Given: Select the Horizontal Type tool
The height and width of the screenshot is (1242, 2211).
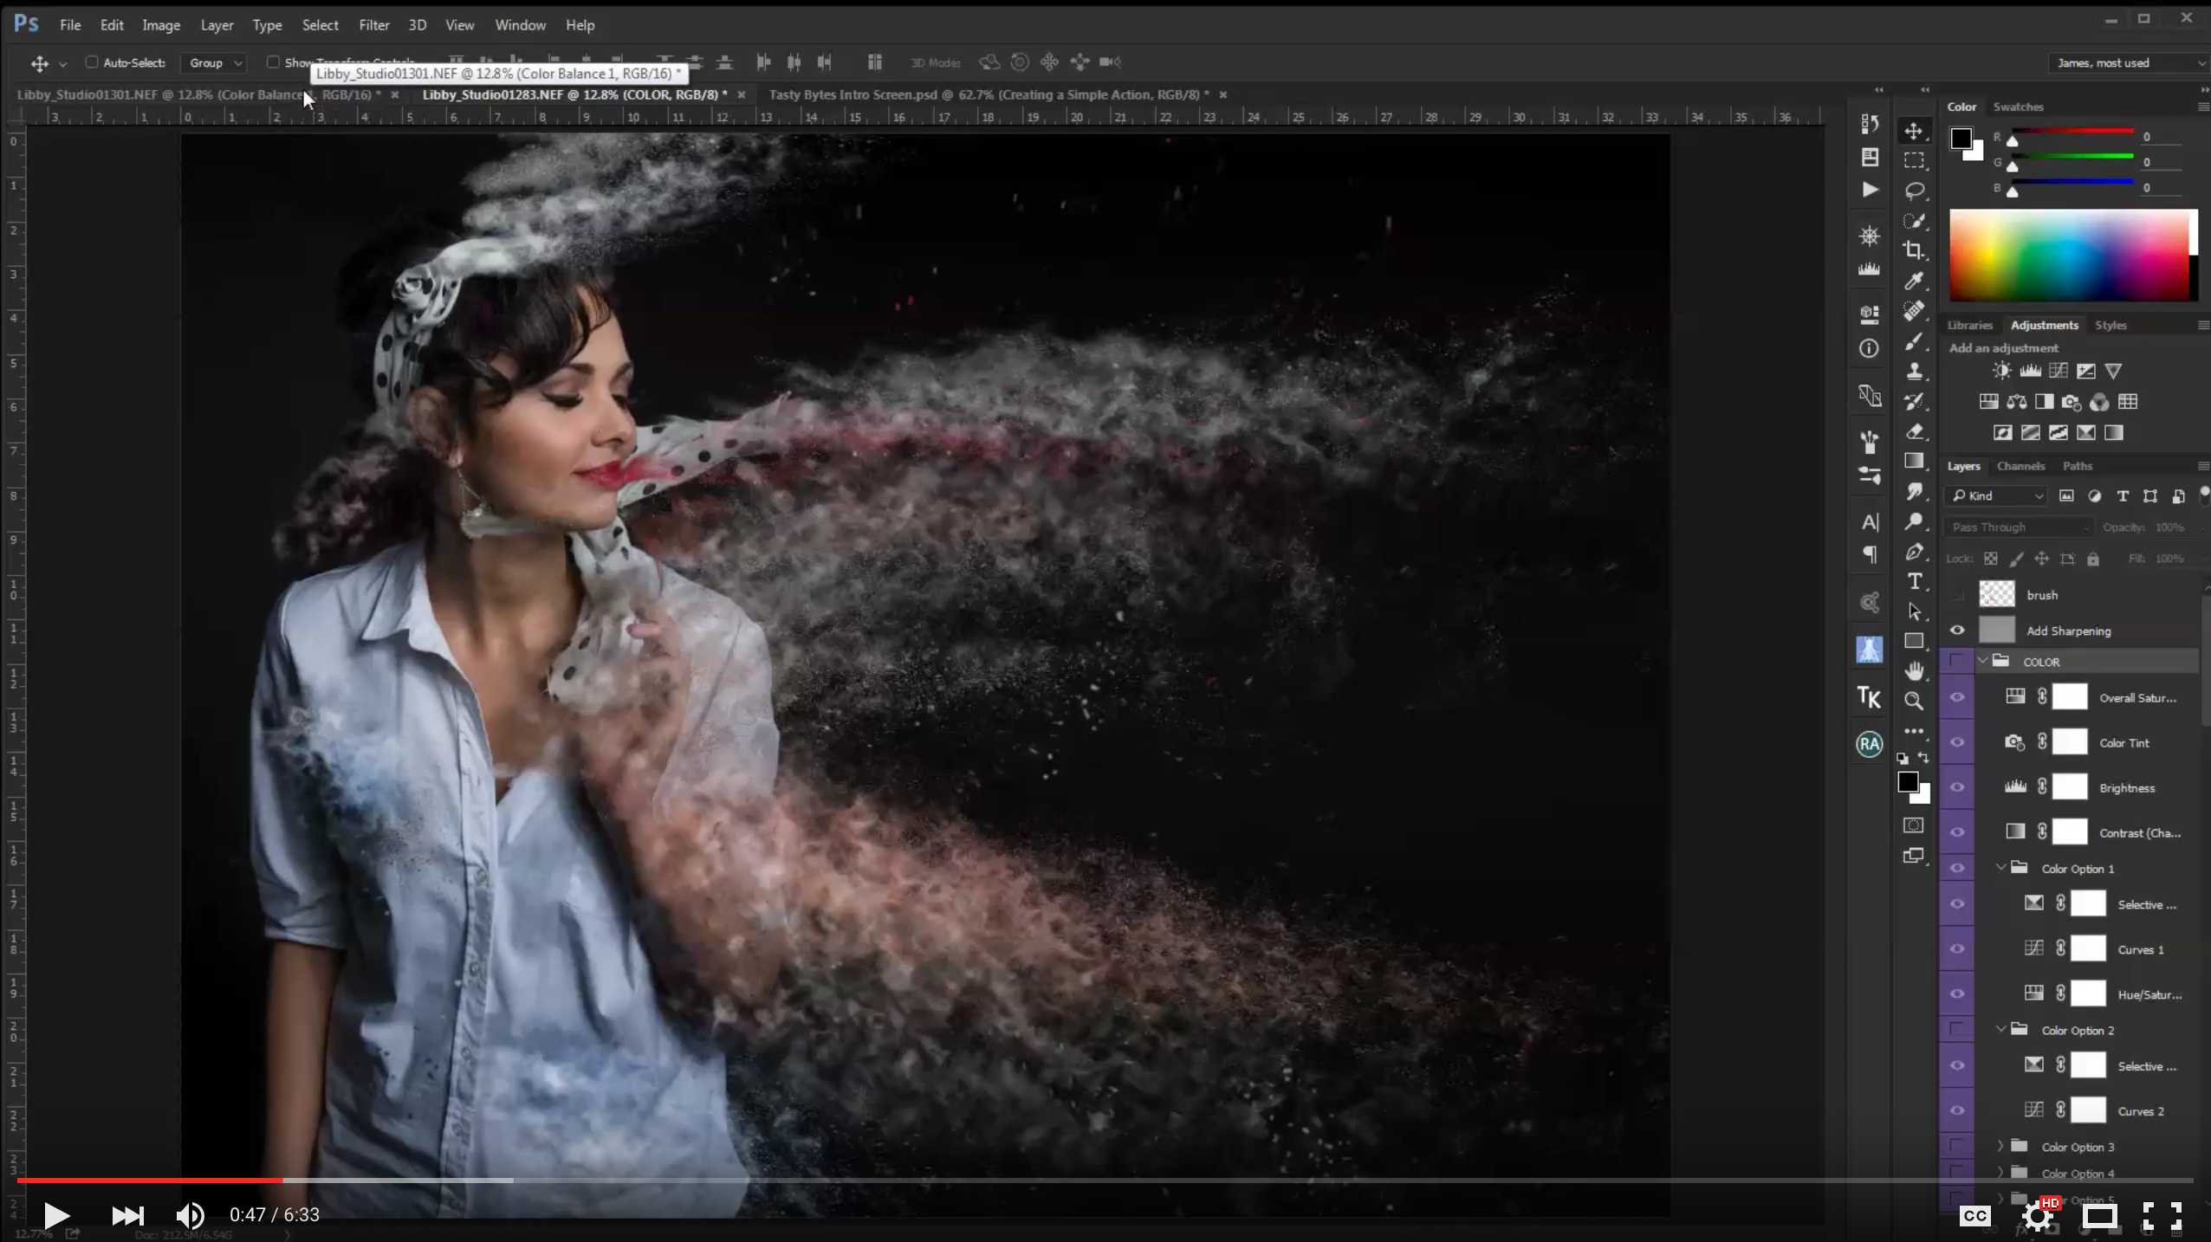Looking at the screenshot, I should [1914, 581].
